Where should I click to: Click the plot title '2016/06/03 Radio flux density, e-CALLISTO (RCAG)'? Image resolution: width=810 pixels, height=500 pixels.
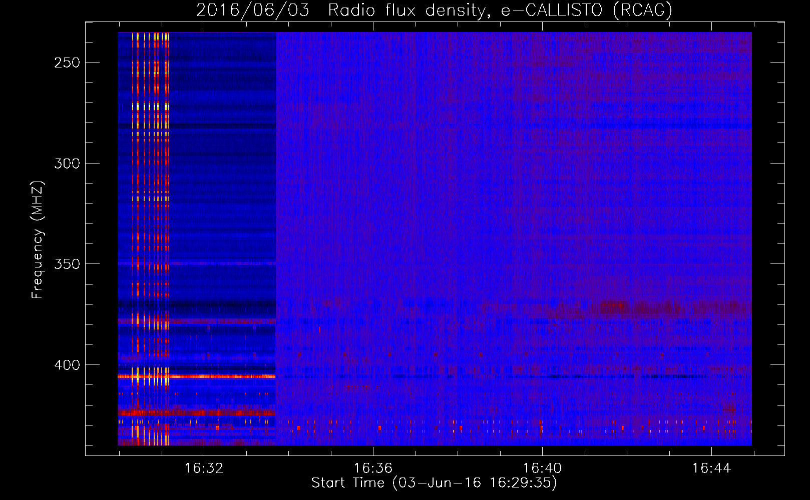[434, 10]
